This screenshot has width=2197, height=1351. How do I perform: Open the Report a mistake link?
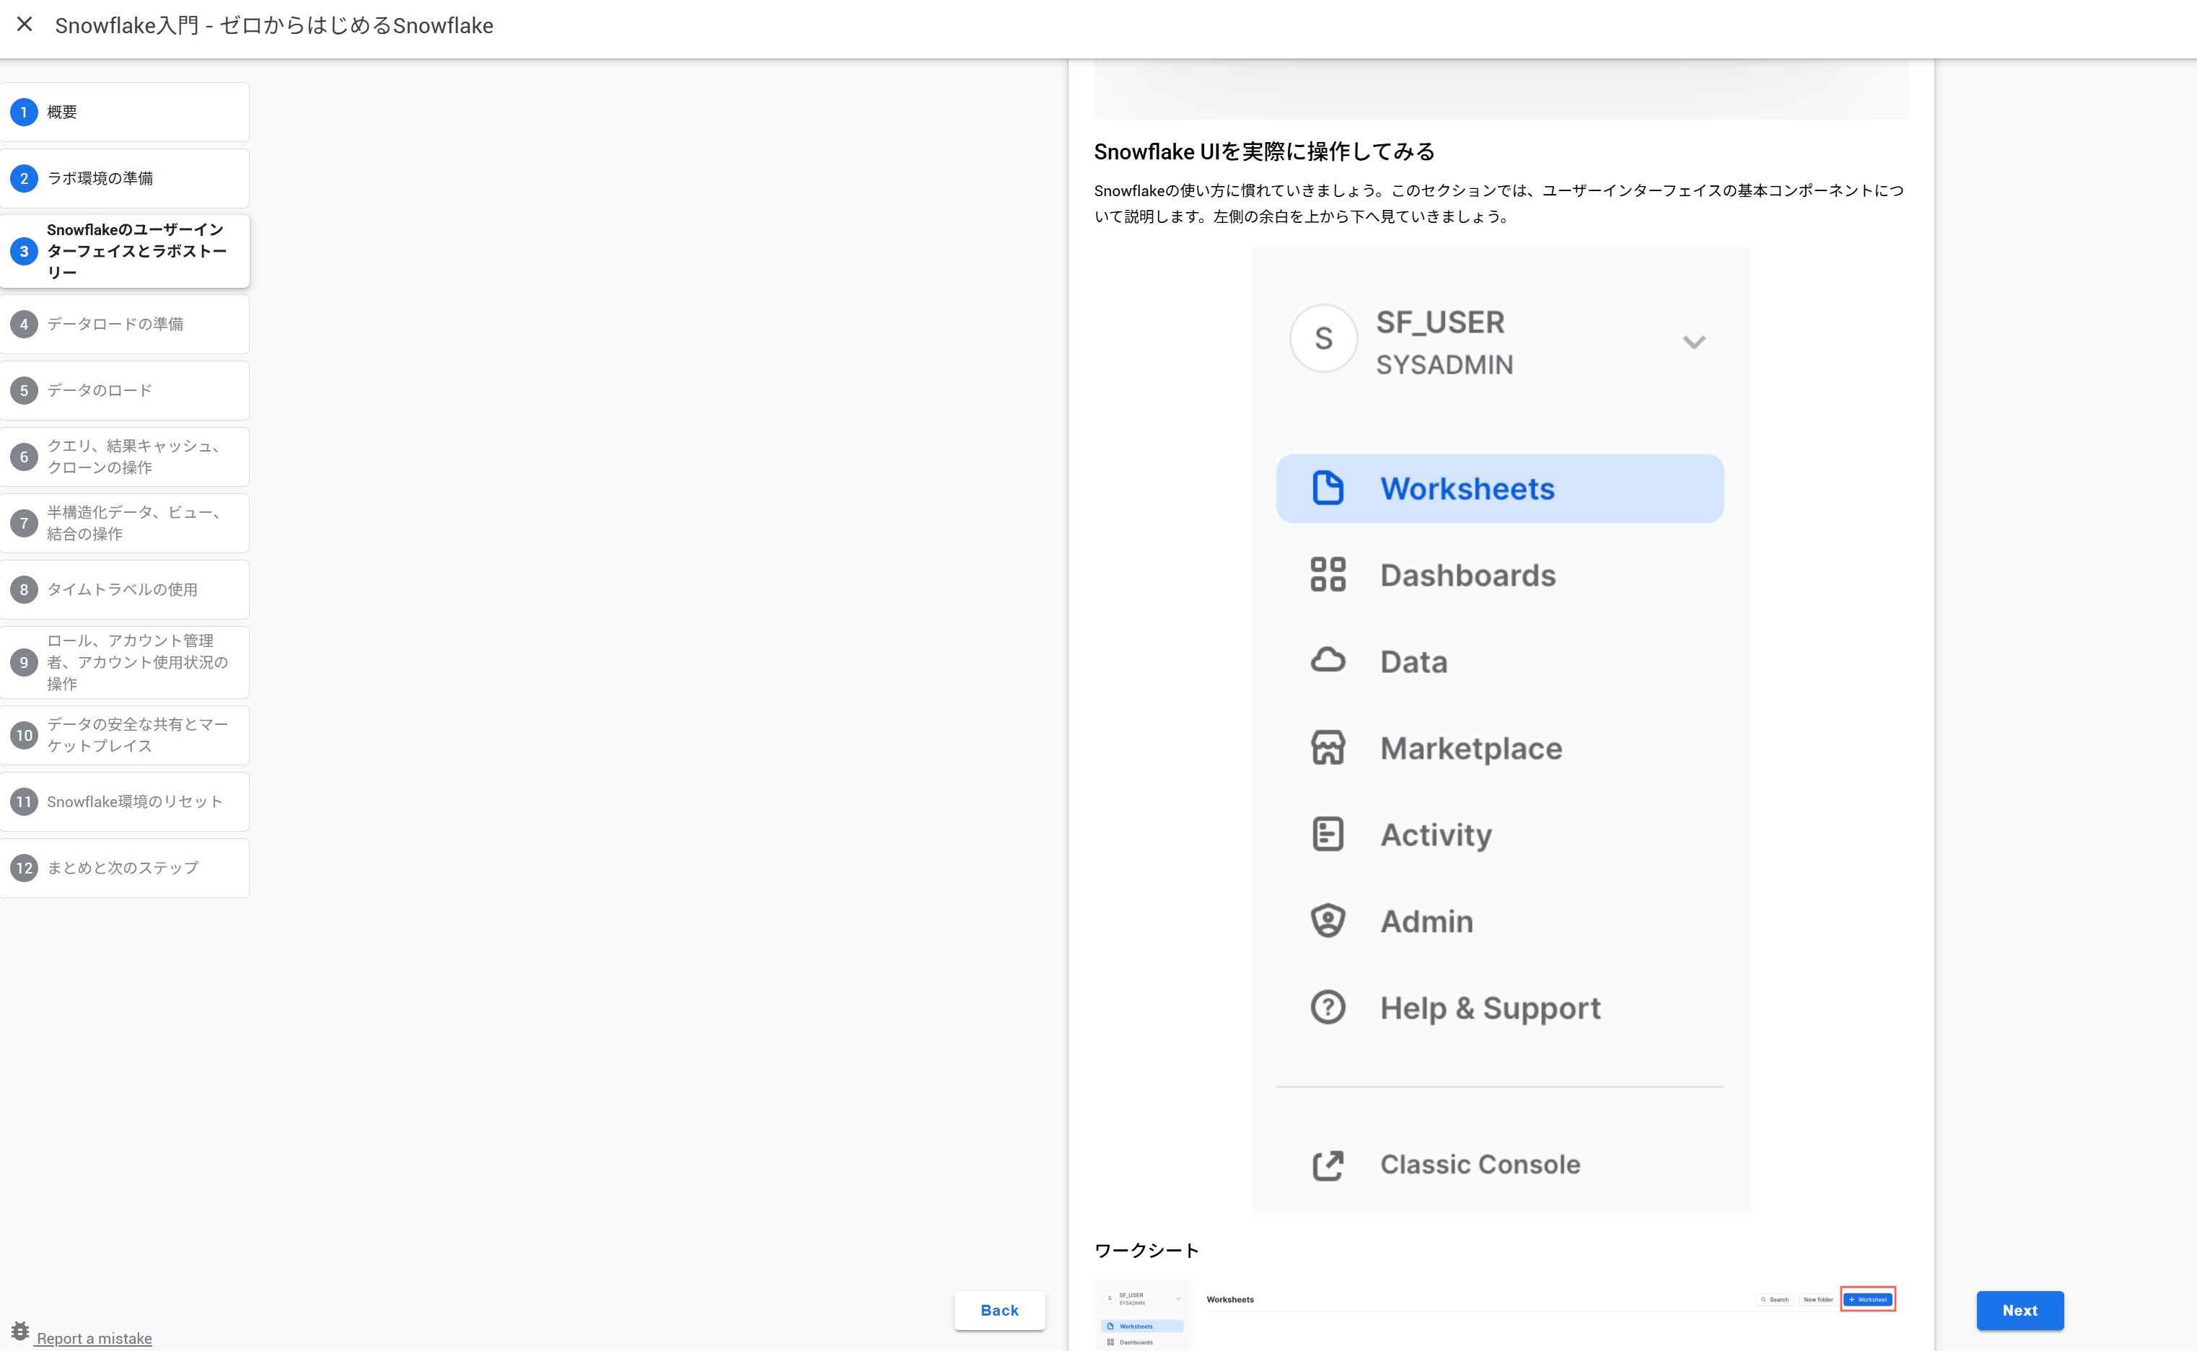pos(94,1337)
